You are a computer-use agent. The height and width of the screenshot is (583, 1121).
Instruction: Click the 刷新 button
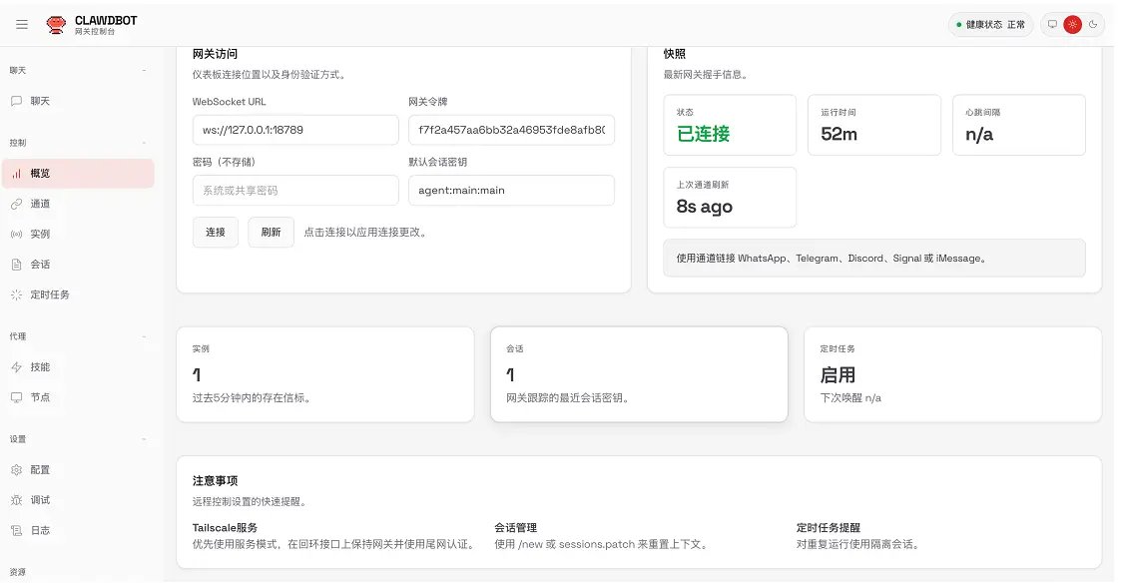click(x=271, y=231)
